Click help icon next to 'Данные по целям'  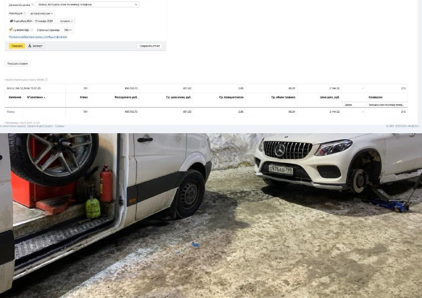tap(32, 5)
